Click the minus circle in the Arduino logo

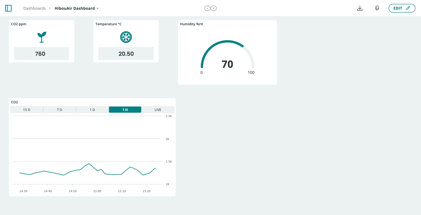207,8
